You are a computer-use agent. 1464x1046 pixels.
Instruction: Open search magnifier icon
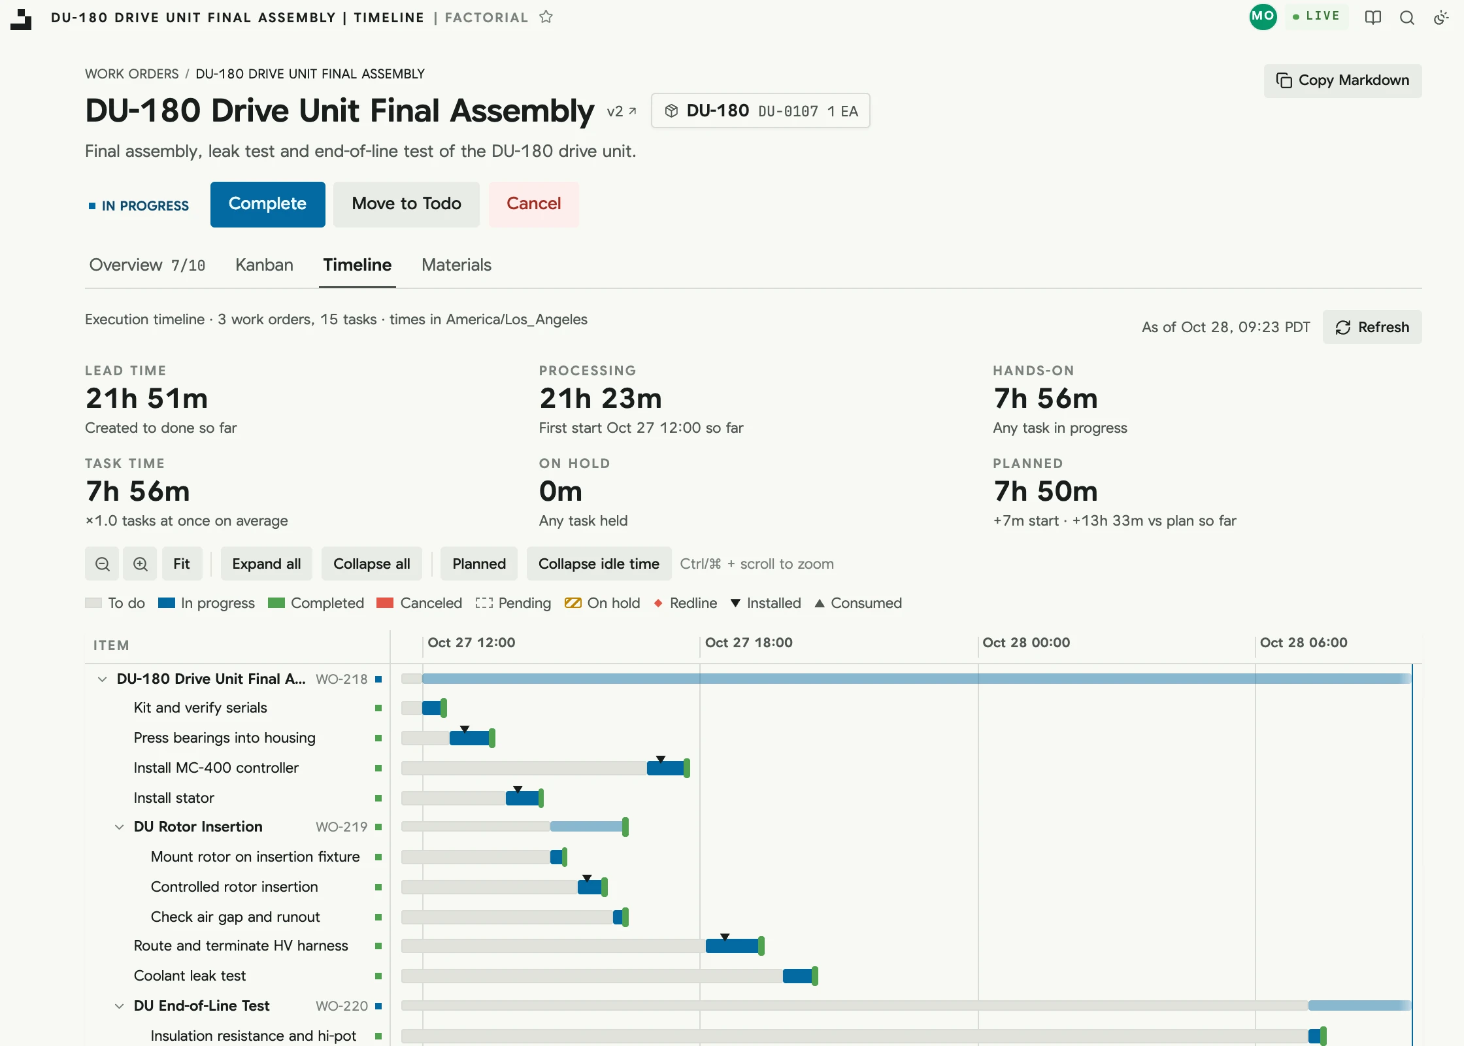[x=1407, y=18]
